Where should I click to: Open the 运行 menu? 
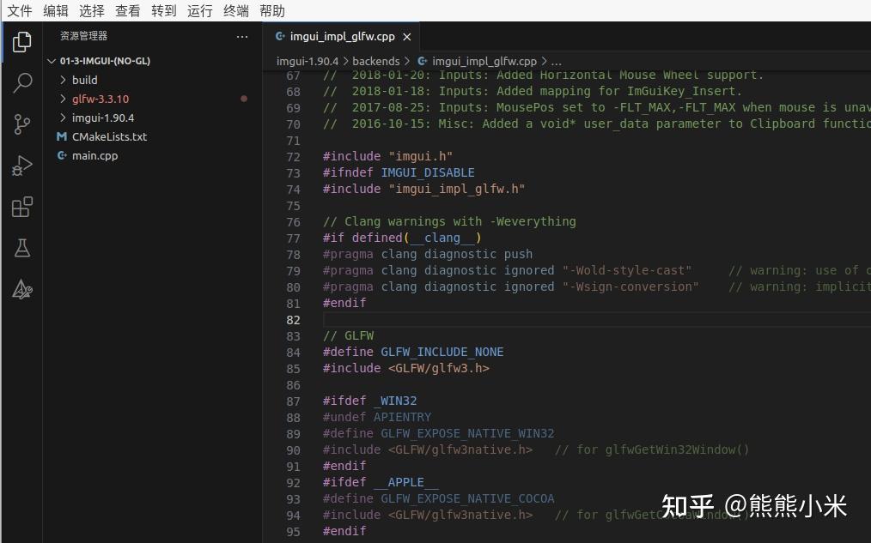[x=199, y=10]
